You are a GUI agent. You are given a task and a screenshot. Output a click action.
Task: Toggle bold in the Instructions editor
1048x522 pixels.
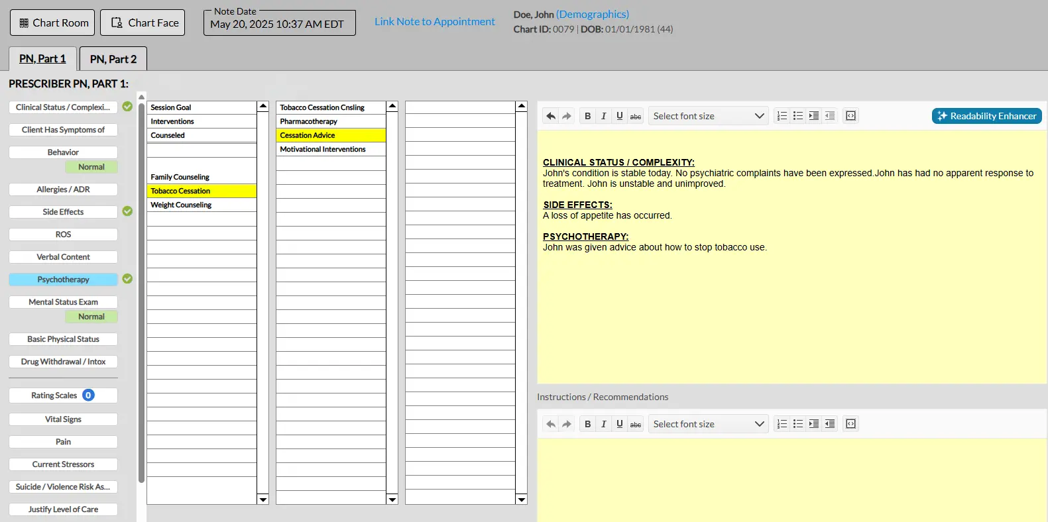(x=588, y=424)
